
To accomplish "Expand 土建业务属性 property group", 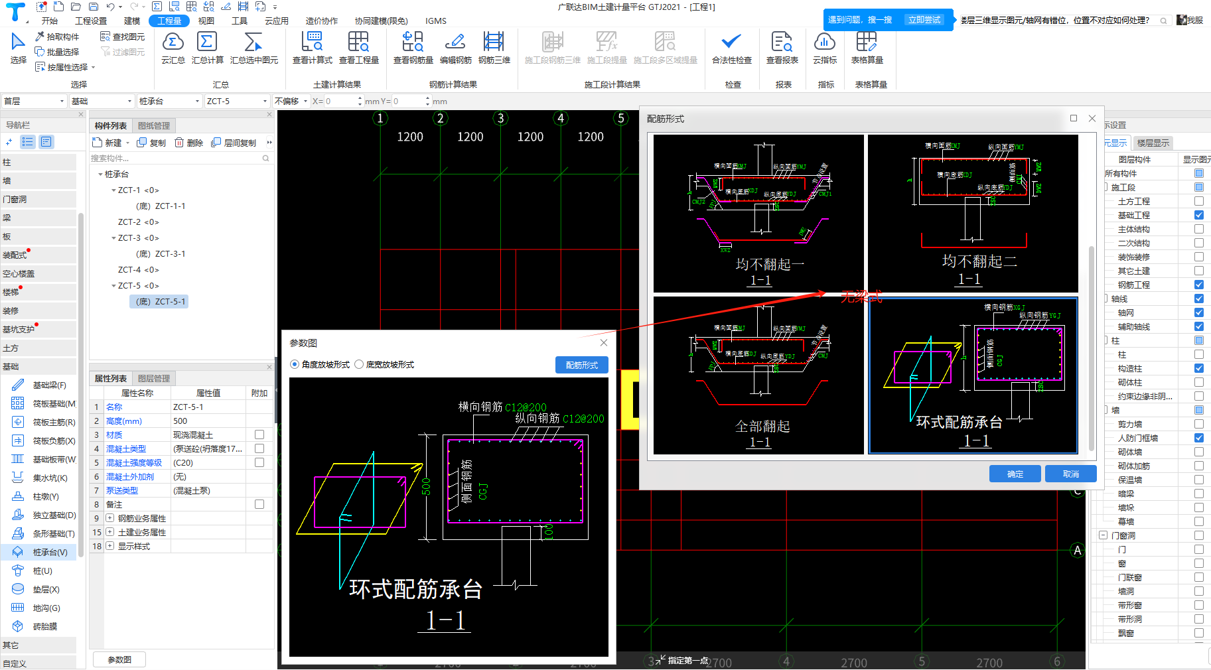I will click(110, 532).
